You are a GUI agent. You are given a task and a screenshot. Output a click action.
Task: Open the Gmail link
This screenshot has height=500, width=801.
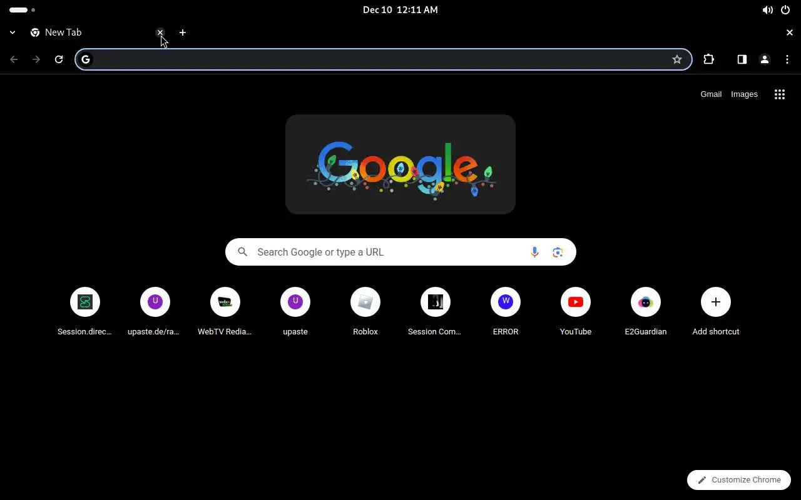pos(711,94)
